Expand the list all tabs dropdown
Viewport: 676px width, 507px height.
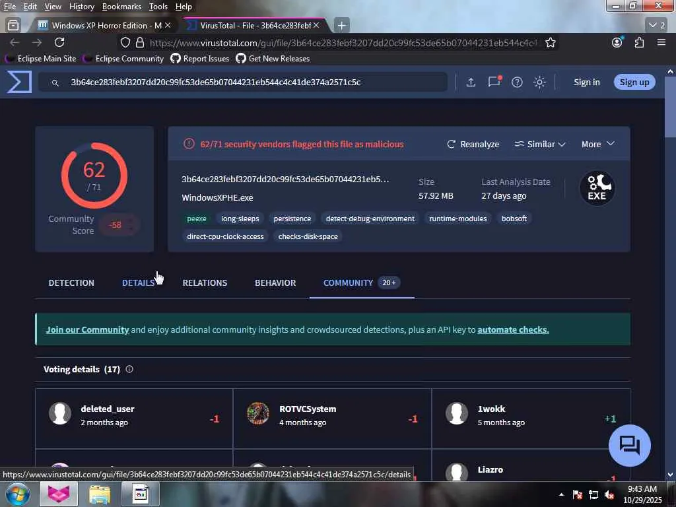point(657,26)
